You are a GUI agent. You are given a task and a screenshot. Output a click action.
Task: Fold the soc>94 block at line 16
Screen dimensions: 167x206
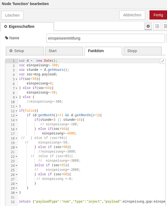coord(16,129)
